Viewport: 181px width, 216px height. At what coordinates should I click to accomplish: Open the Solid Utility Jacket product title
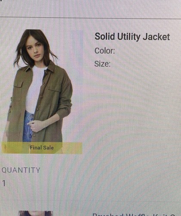pos(132,37)
